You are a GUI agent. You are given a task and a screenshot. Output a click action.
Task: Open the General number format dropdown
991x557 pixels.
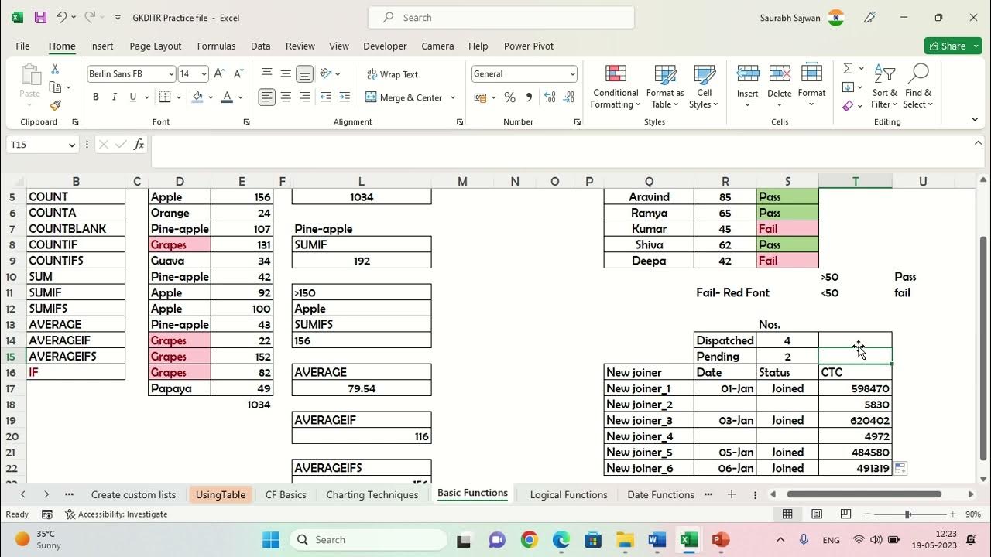tap(572, 74)
